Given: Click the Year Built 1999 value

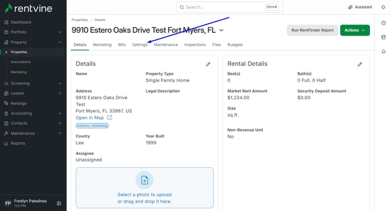Looking at the screenshot, I should tap(151, 143).
